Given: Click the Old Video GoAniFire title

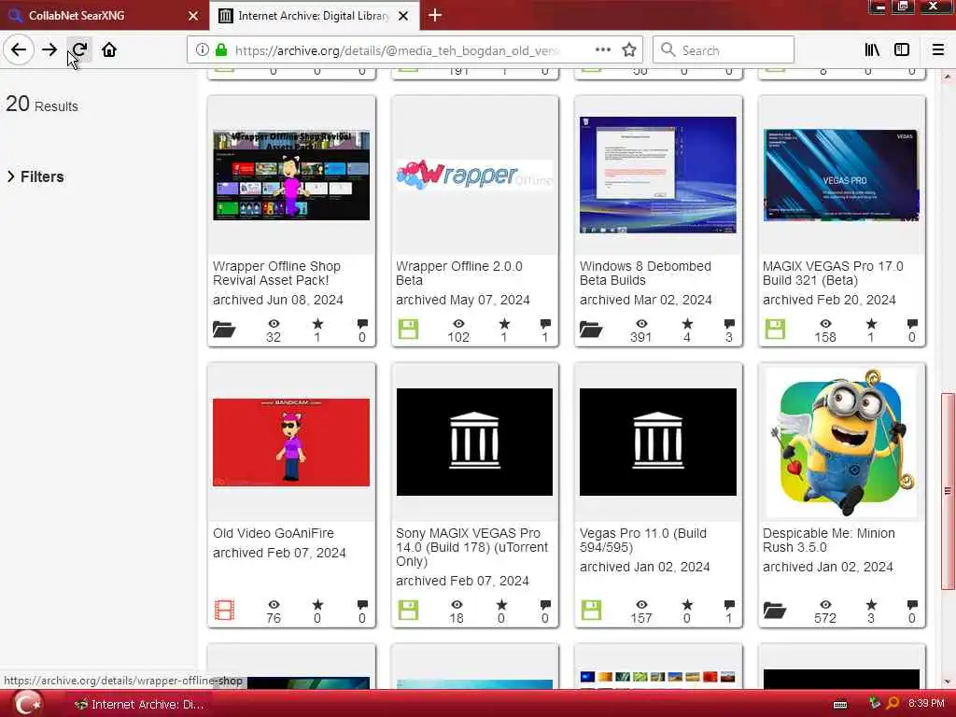Looking at the screenshot, I should pos(274,533).
